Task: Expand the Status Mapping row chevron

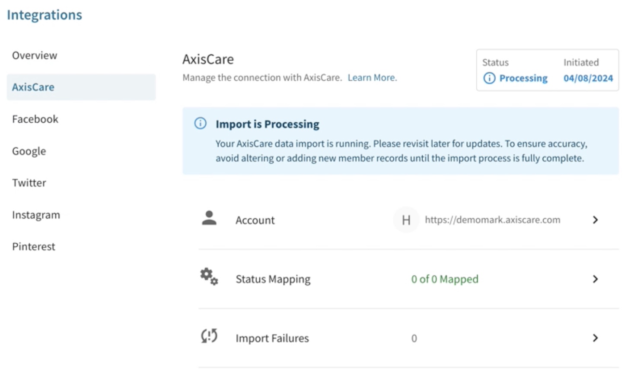Action: [x=595, y=279]
